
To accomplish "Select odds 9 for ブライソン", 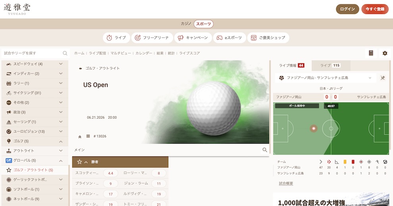I will 110,184.
